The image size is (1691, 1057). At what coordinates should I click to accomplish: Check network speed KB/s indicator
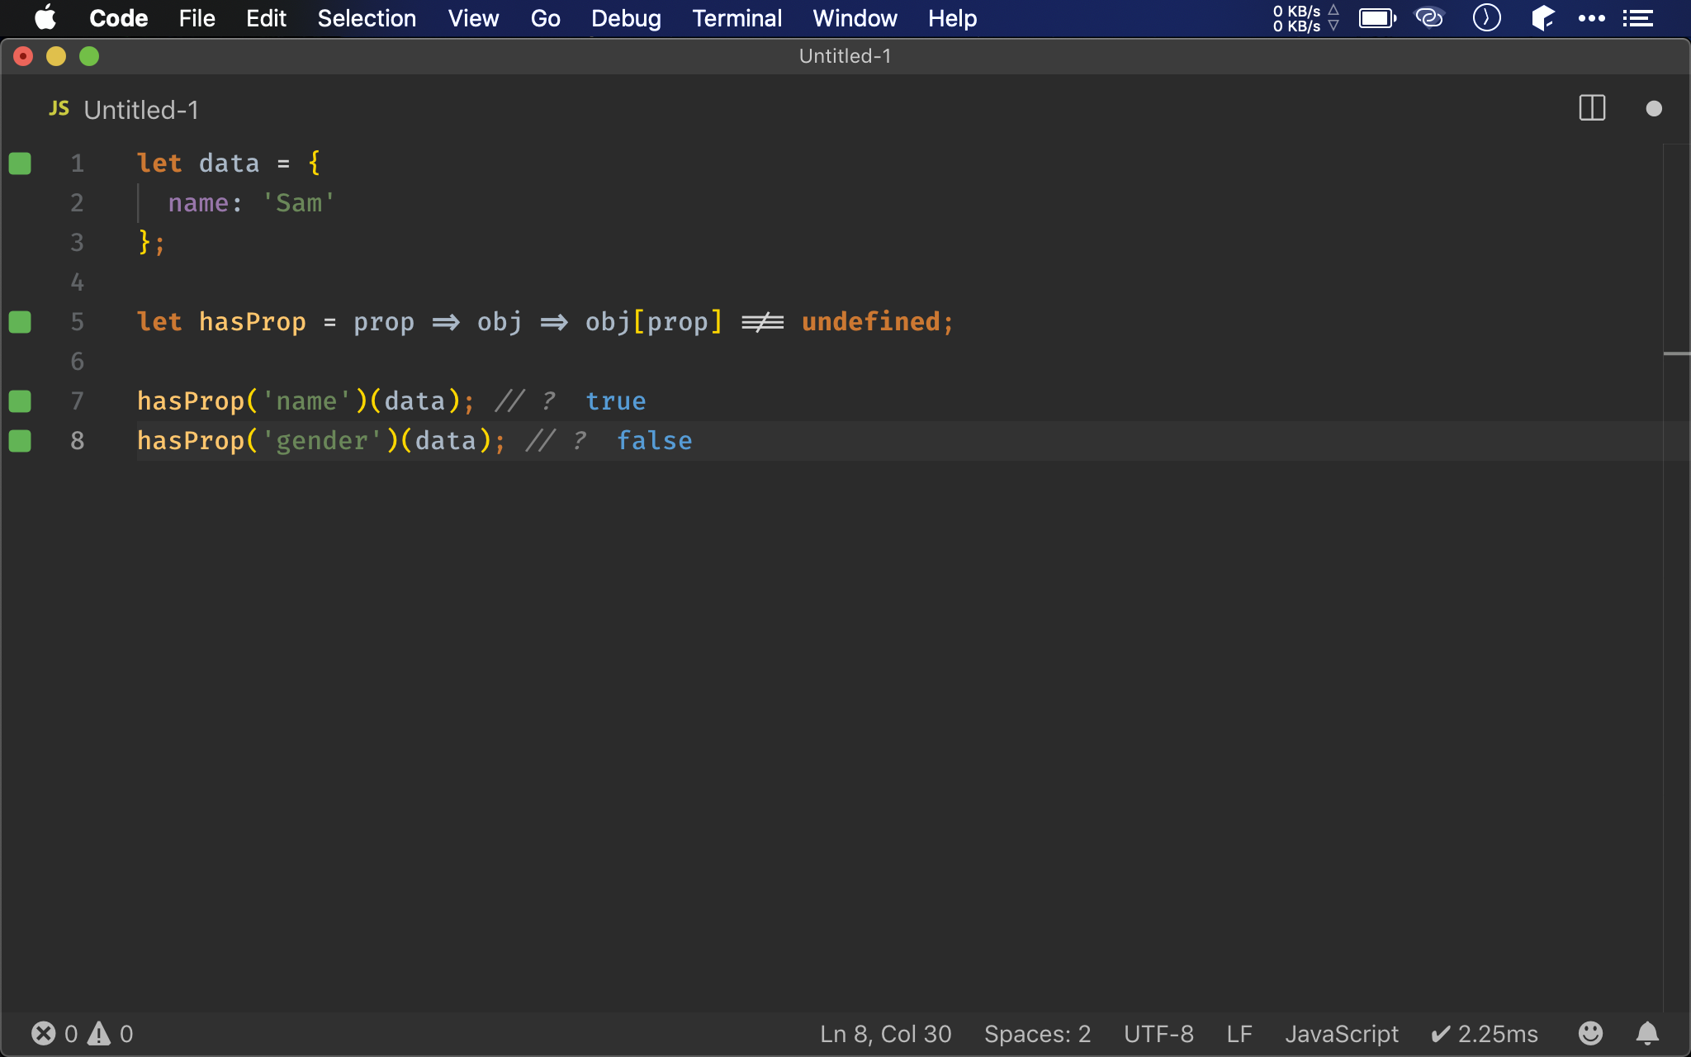coord(1305,18)
